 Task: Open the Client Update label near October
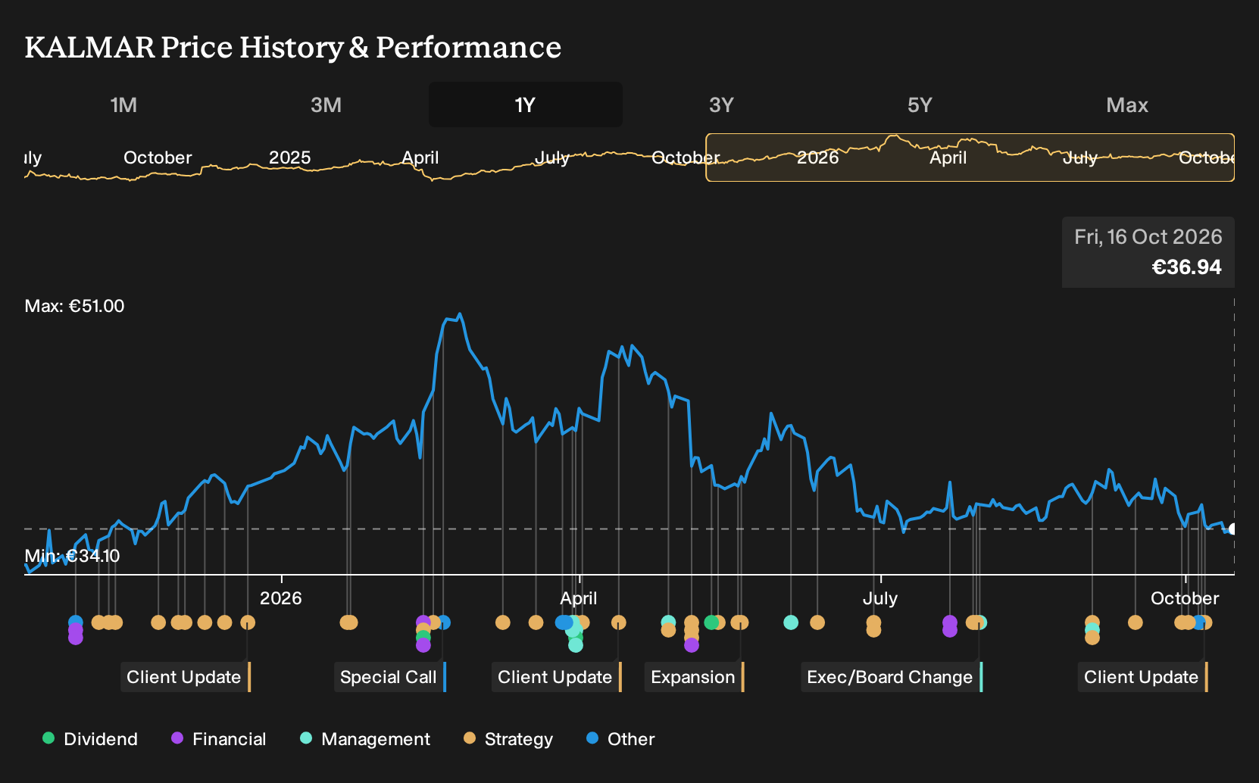(1142, 677)
